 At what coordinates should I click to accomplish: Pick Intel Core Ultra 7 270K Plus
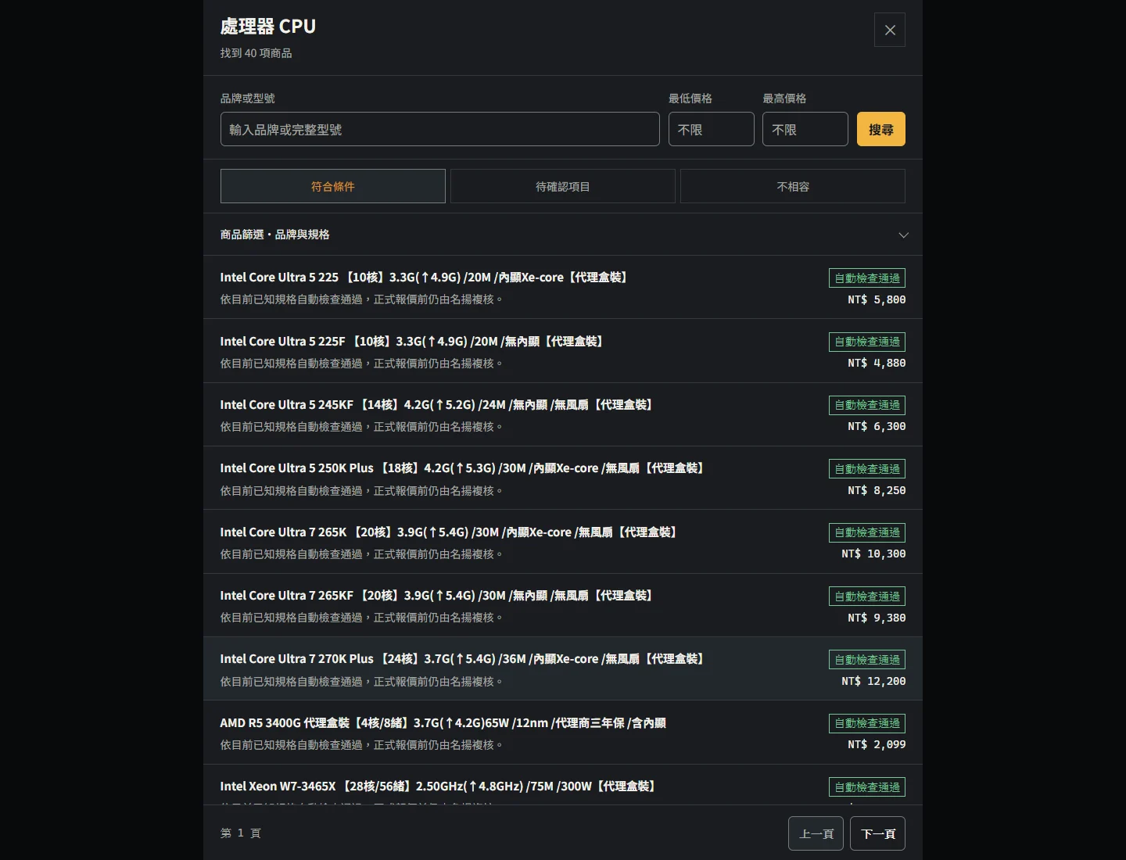tap(563, 668)
